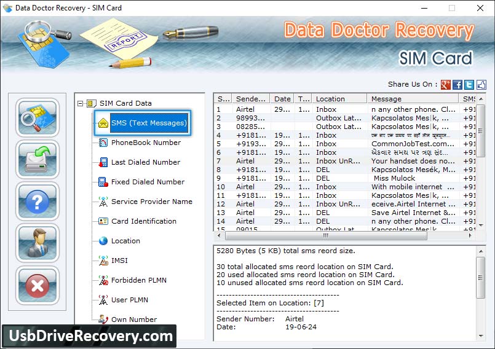Viewport: 495px width, 349px height.
Task: Select Card Identification tree item
Action: [x=144, y=221]
